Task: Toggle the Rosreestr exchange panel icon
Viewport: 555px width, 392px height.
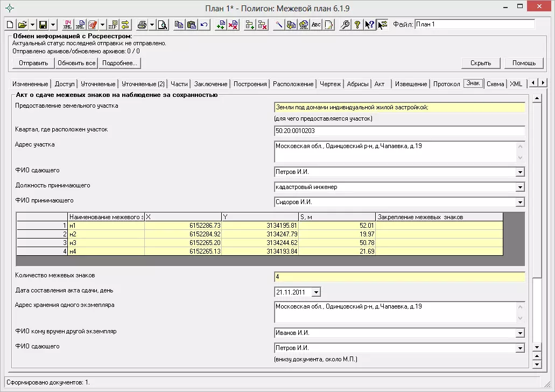Action: point(383,24)
